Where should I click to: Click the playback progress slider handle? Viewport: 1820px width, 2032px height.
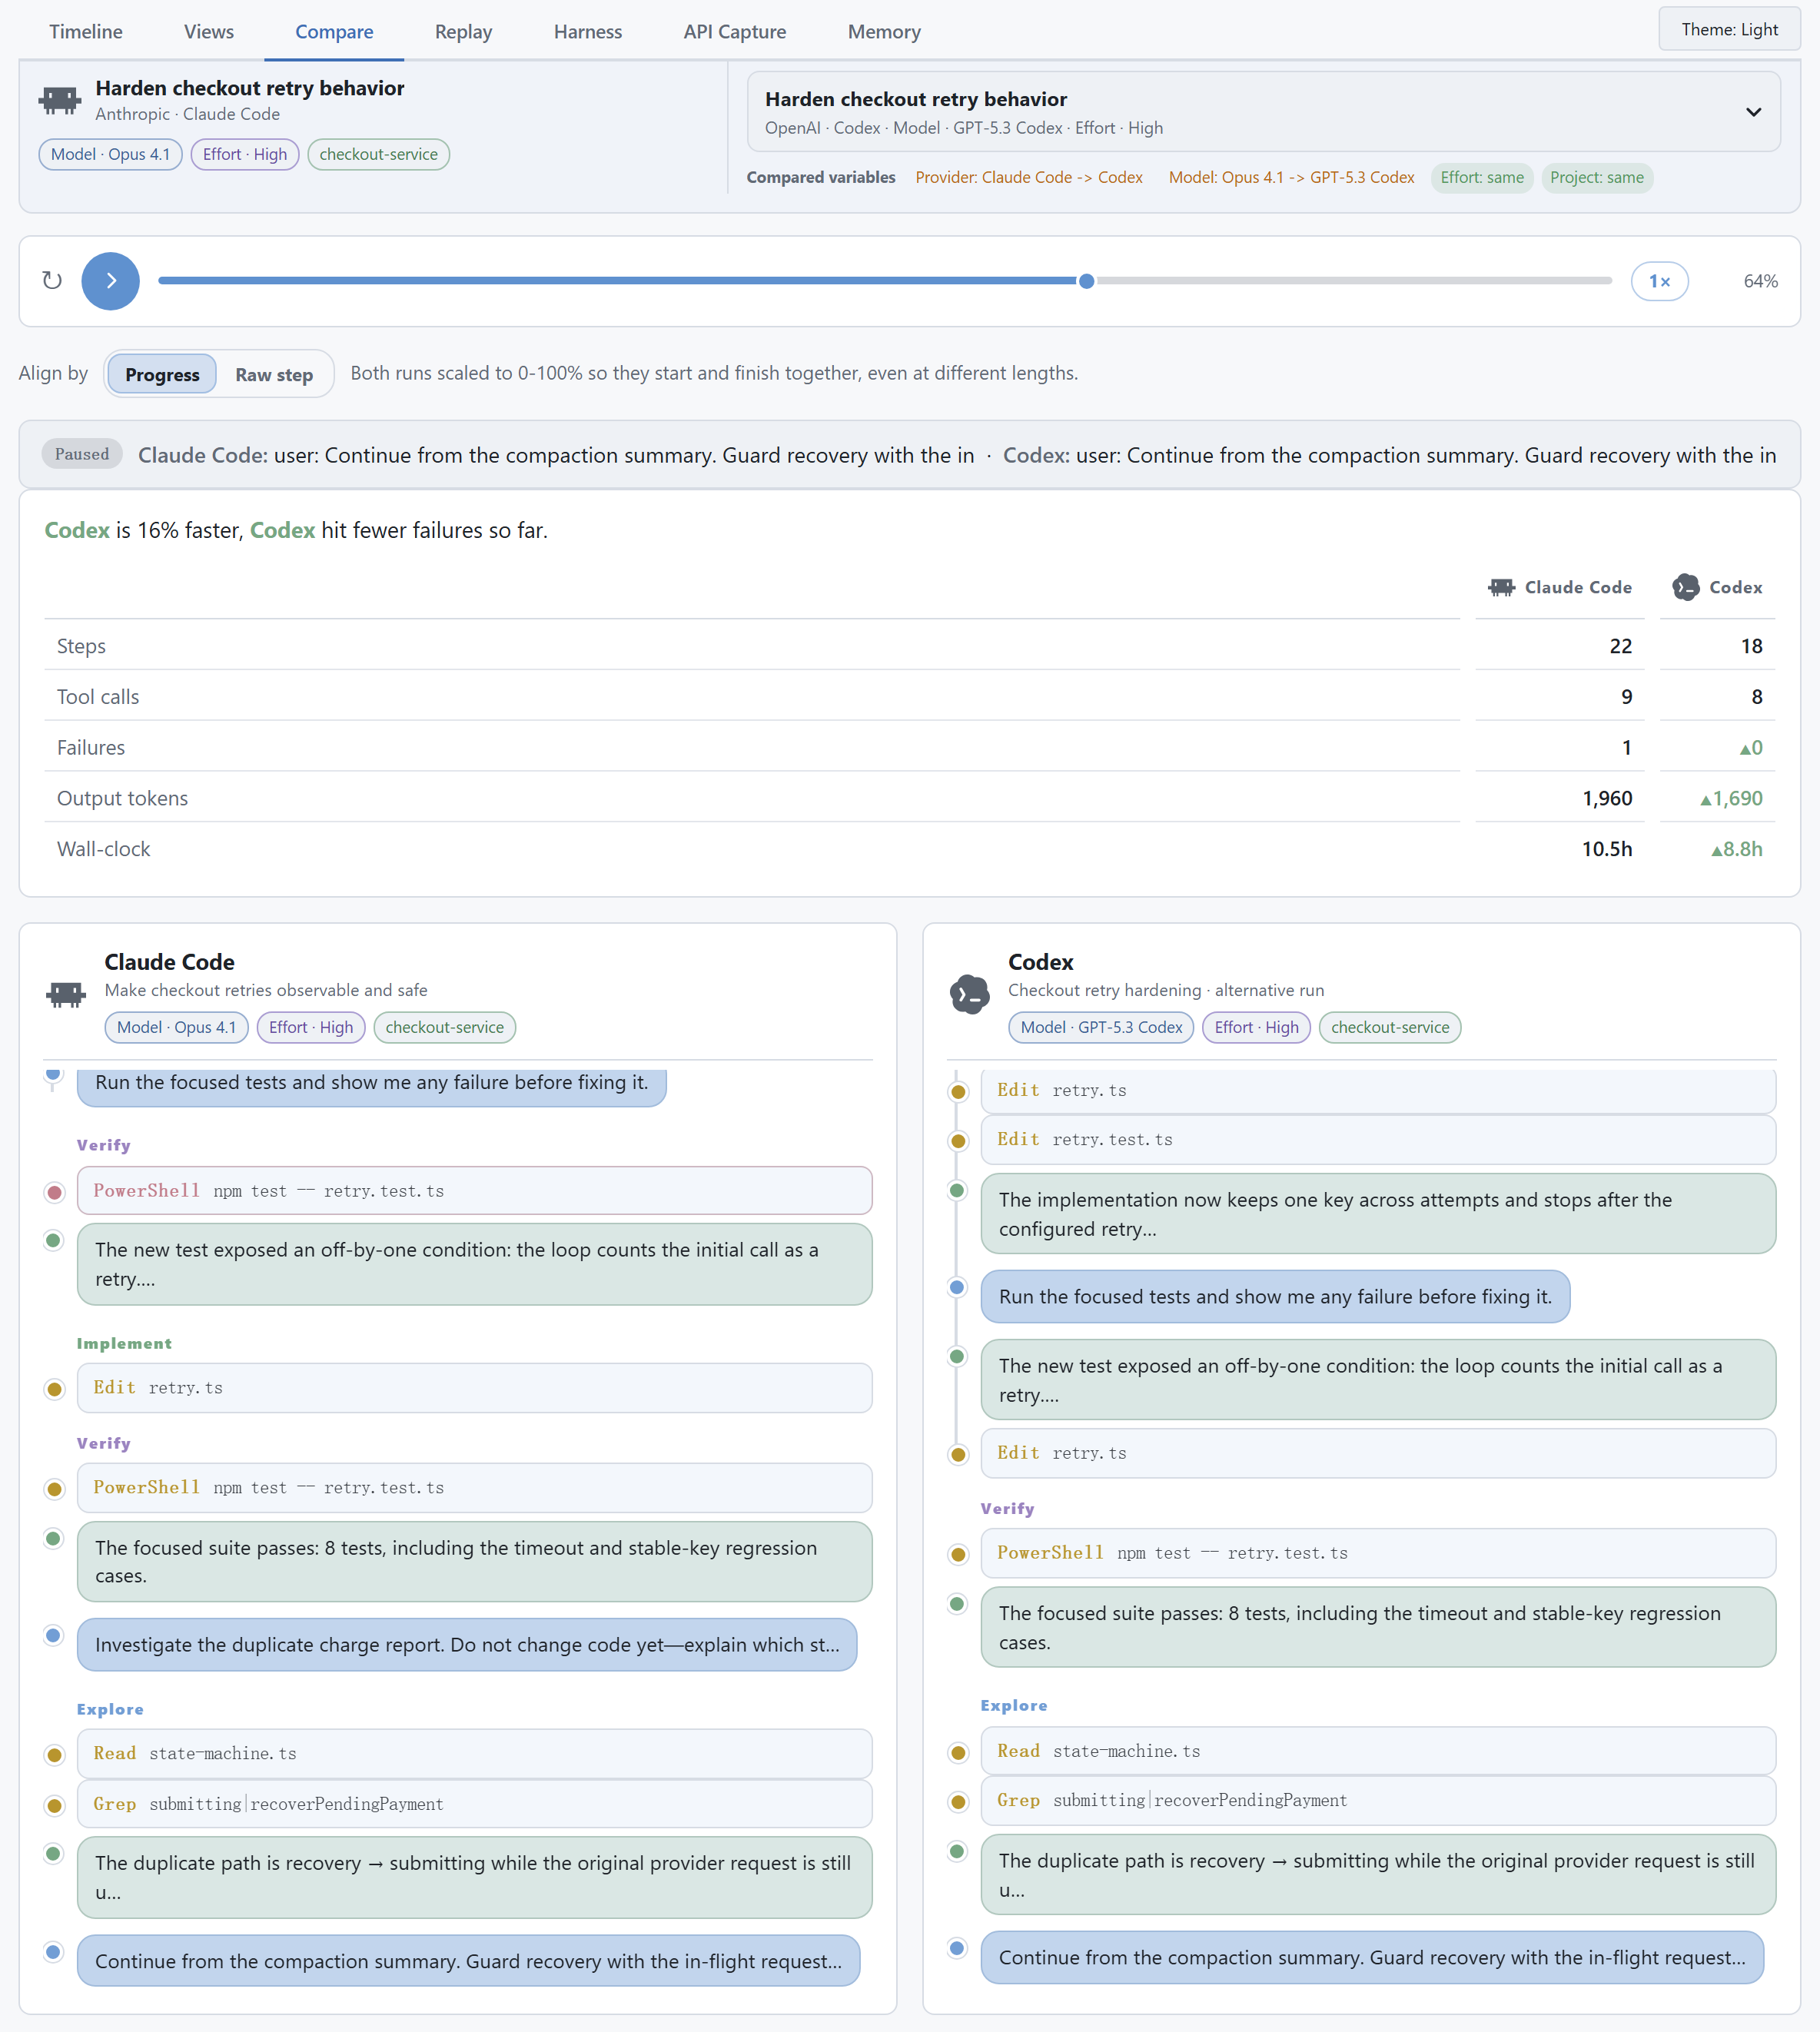(x=1086, y=281)
